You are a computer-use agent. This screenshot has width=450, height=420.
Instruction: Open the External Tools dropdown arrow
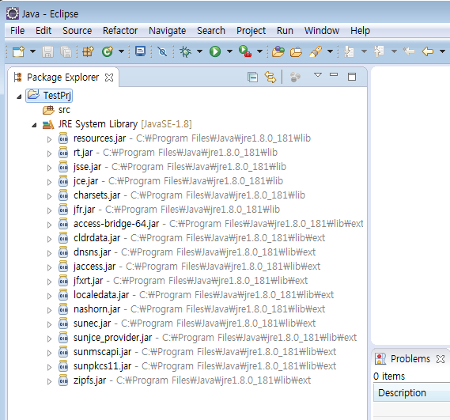point(259,51)
